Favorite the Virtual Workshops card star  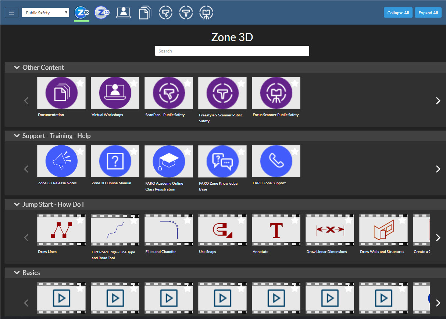coord(134,83)
